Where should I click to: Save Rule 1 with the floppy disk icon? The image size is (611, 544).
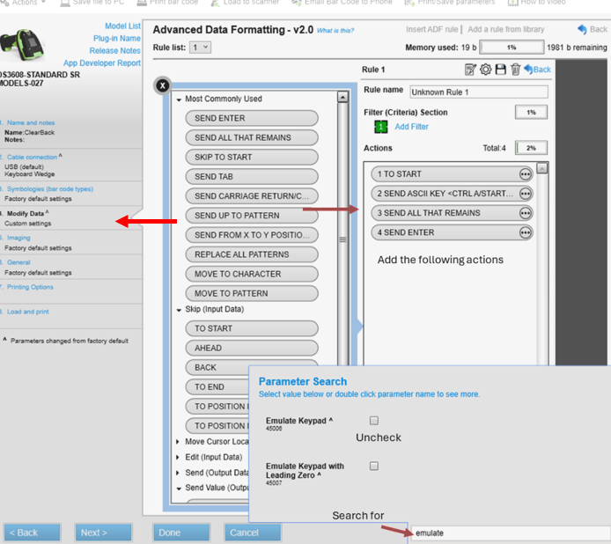[500, 70]
